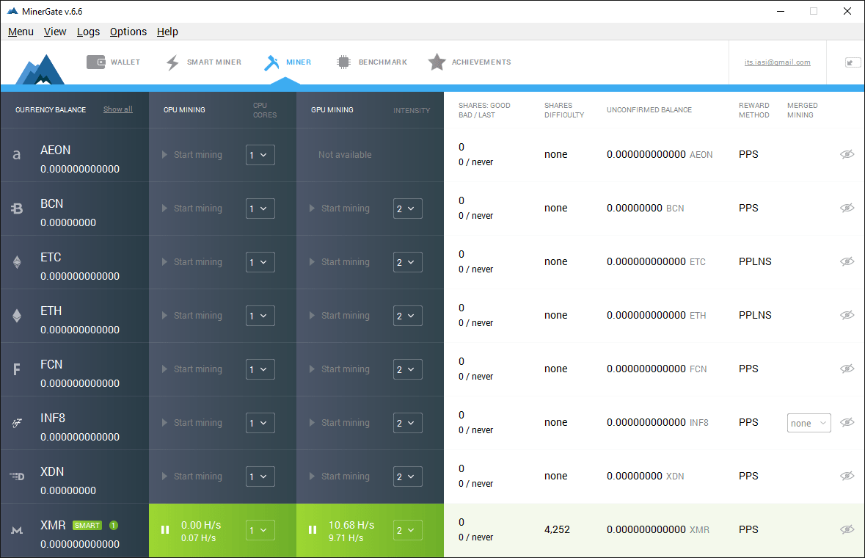Open the Menu menu
Viewport: 865px width, 558px height.
click(21, 32)
